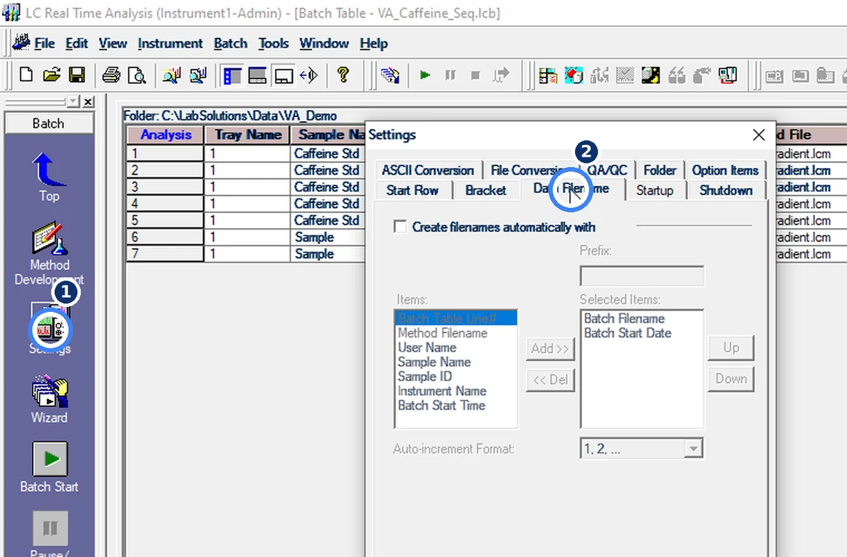Click the Top arrow icon in Batch sidebar
The height and width of the screenshot is (557, 847).
tap(48, 177)
